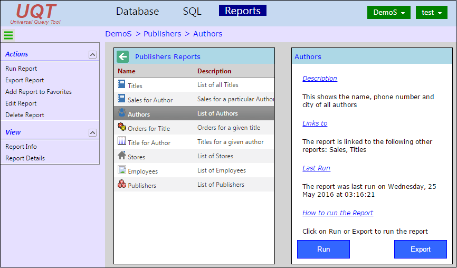Collapse the View panel
The width and height of the screenshot is (457, 268).
click(92, 132)
